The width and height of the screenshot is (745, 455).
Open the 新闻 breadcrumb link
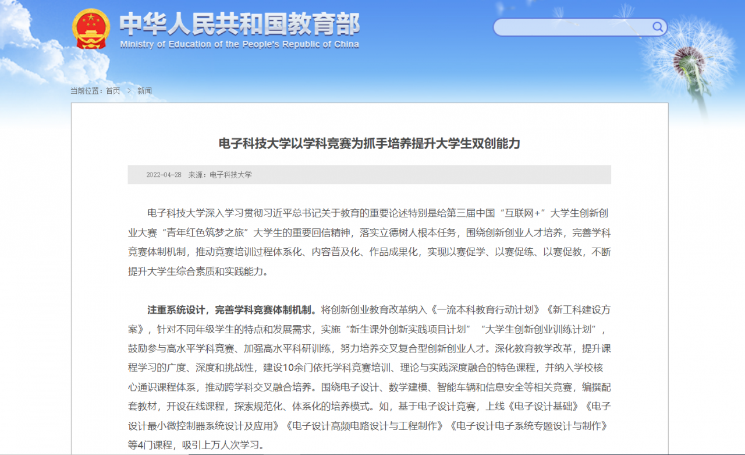[x=144, y=91]
